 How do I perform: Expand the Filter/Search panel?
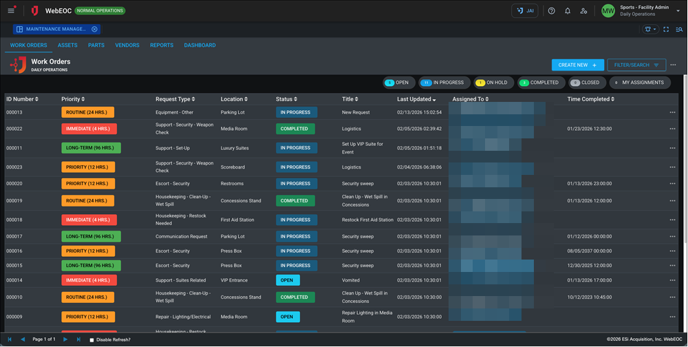[x=636, y=65]
